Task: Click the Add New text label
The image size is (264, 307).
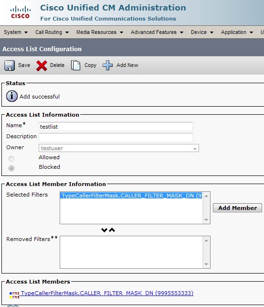Action: [127, 65]
